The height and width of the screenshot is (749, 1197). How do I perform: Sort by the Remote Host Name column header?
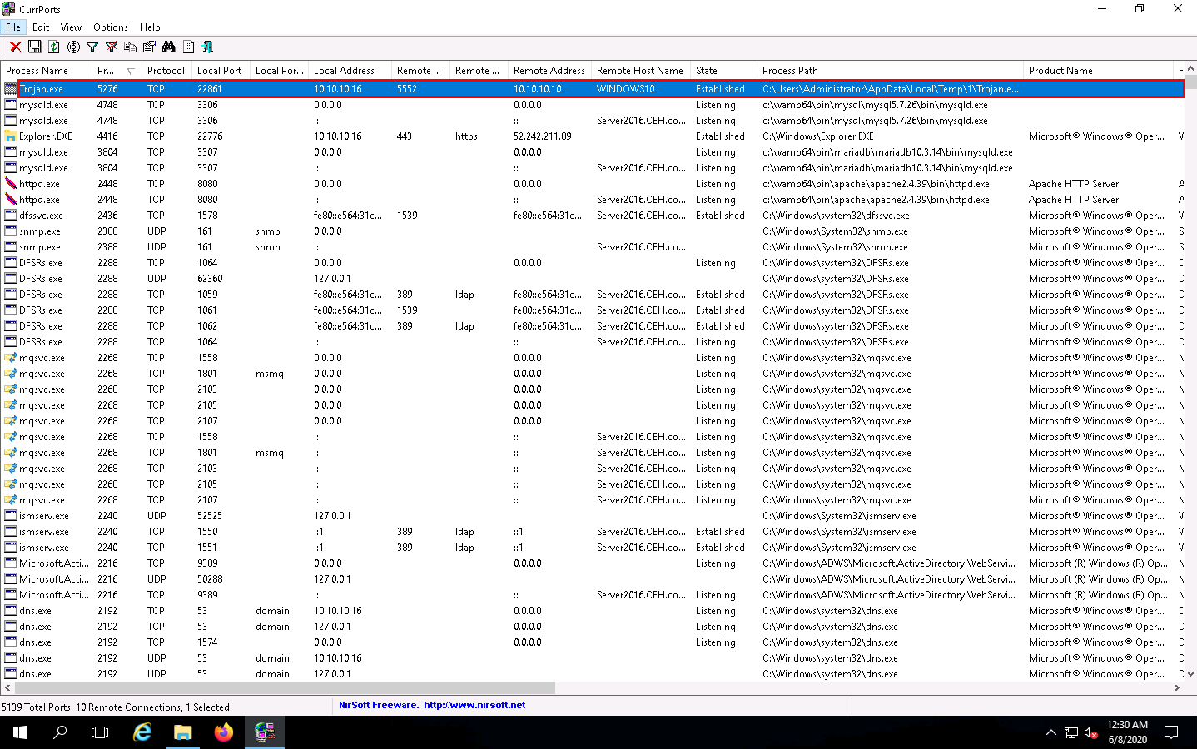641,71
